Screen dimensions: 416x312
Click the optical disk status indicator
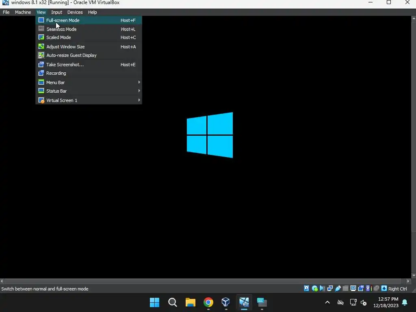click(315, 288)
